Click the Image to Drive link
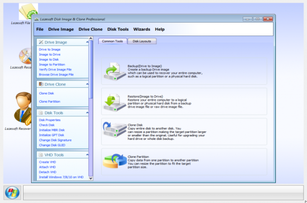This screenshot has height=203, width=307. 50,54
